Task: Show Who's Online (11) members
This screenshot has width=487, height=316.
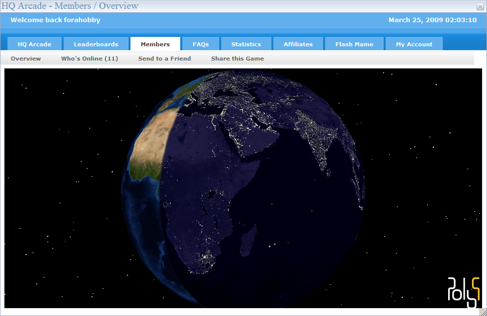Action: pos(90,59)
